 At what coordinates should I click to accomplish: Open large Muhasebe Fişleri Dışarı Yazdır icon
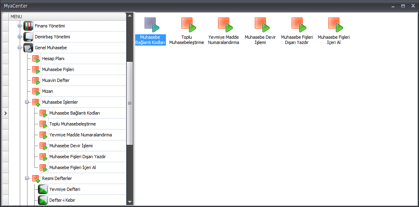point(299,25)
